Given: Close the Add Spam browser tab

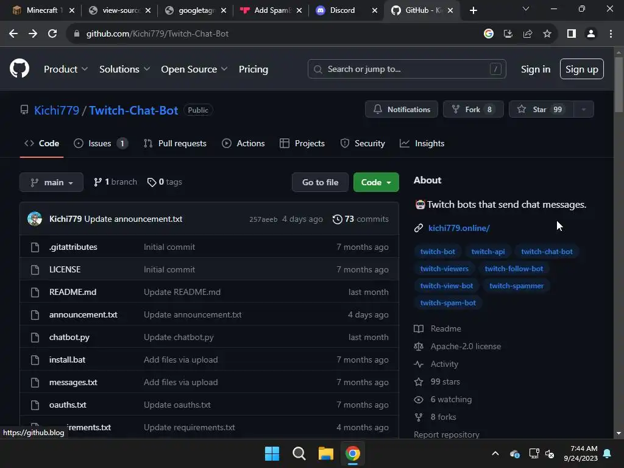Looking at the screenshot, I should point(299,10).
